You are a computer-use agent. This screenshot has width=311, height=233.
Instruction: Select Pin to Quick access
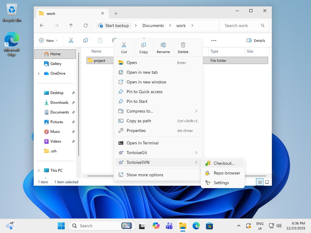144,92
